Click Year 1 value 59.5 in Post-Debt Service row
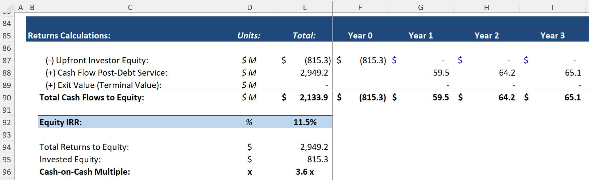 [441, 73]
